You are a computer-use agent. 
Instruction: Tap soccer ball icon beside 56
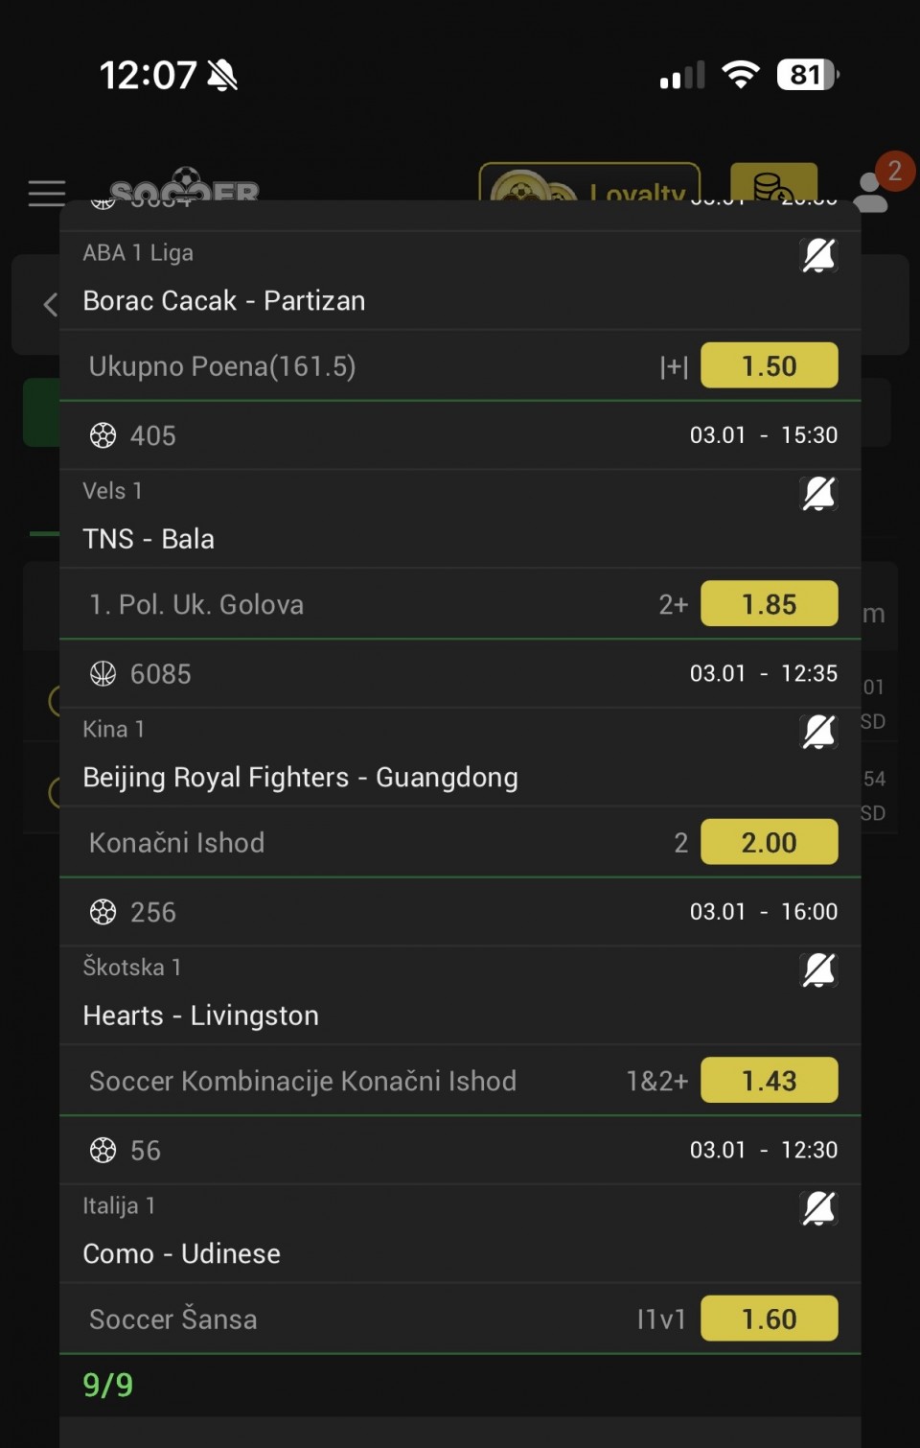[x=103, y=1150]
